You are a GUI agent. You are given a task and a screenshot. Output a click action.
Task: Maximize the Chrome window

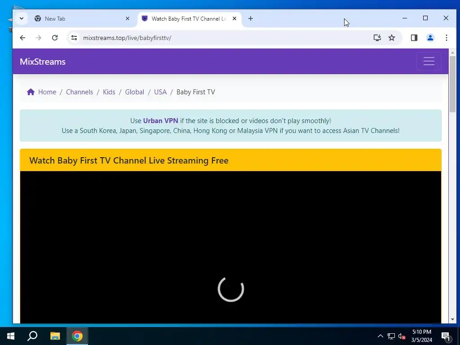(x=425, y=18)
